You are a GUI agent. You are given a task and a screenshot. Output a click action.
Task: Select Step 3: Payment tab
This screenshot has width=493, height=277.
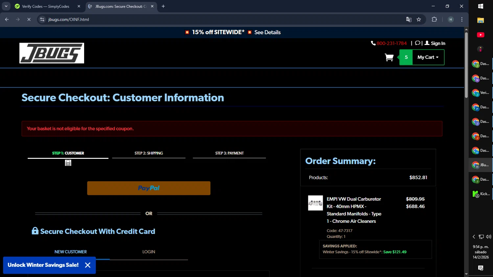pyautogui.click(x=229, y=153)
